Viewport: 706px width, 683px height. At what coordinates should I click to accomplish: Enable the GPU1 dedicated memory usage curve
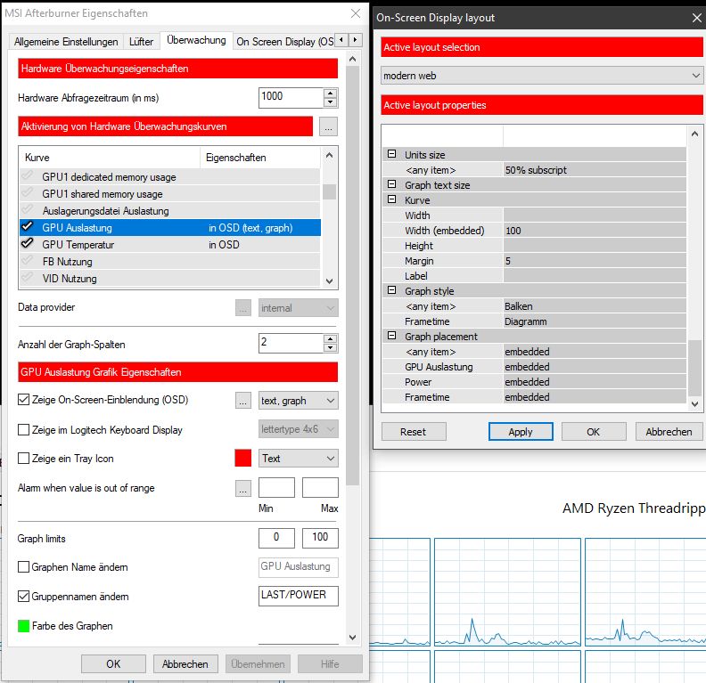click(28, 176)
